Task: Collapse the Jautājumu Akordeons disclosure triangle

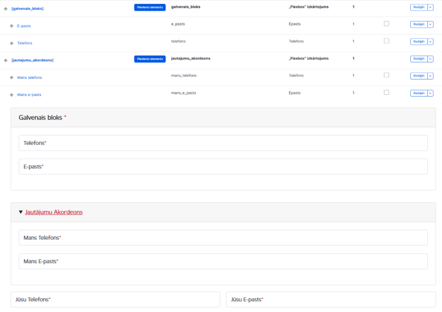Action: click(x=20, y=212)
